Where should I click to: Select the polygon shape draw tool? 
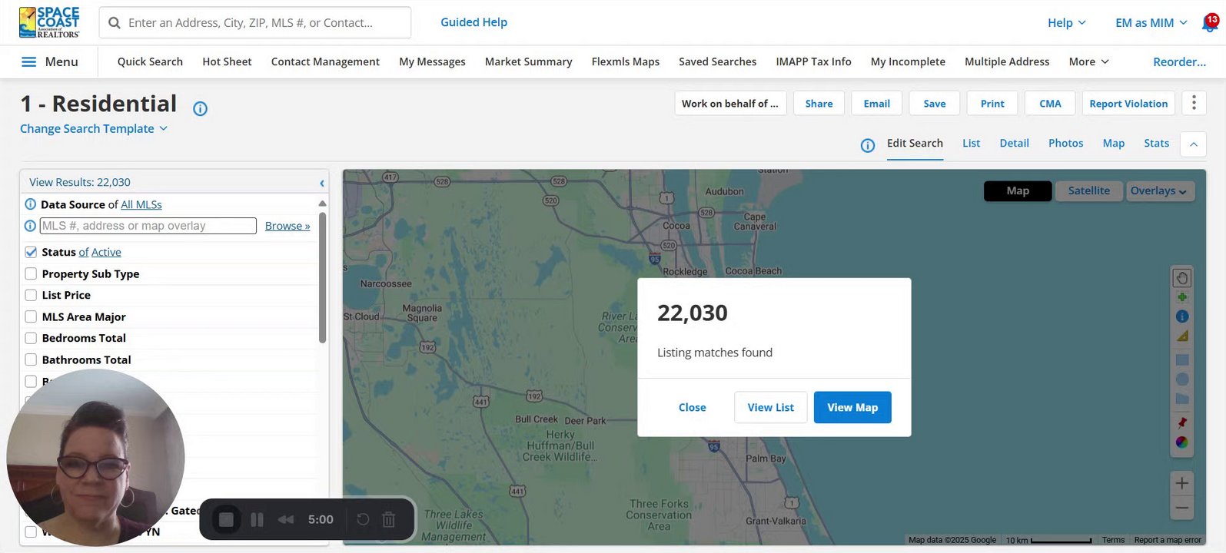[x=1182, y=399]
